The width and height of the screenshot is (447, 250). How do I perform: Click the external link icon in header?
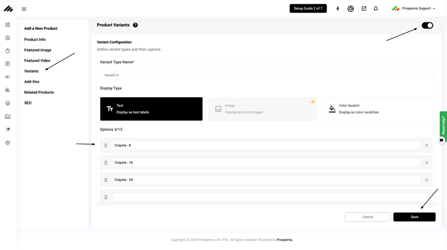363,9
